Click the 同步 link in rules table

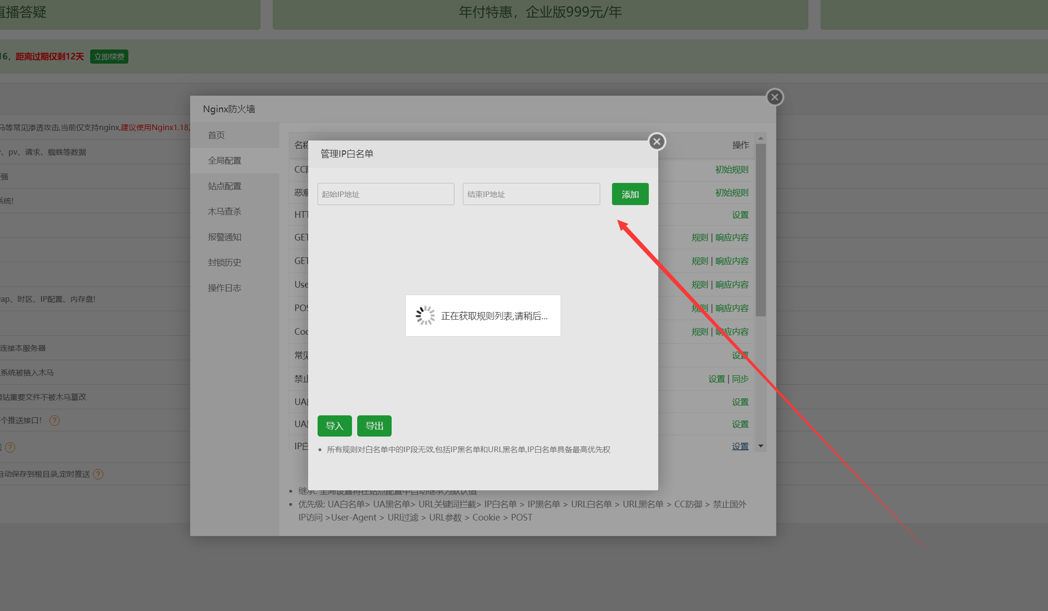[x=740, y=379]
